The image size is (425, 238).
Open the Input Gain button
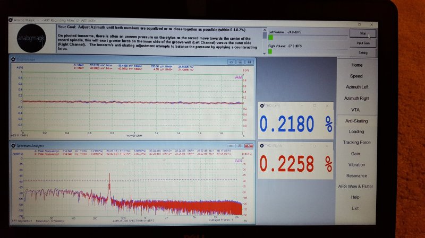(363, 43)
